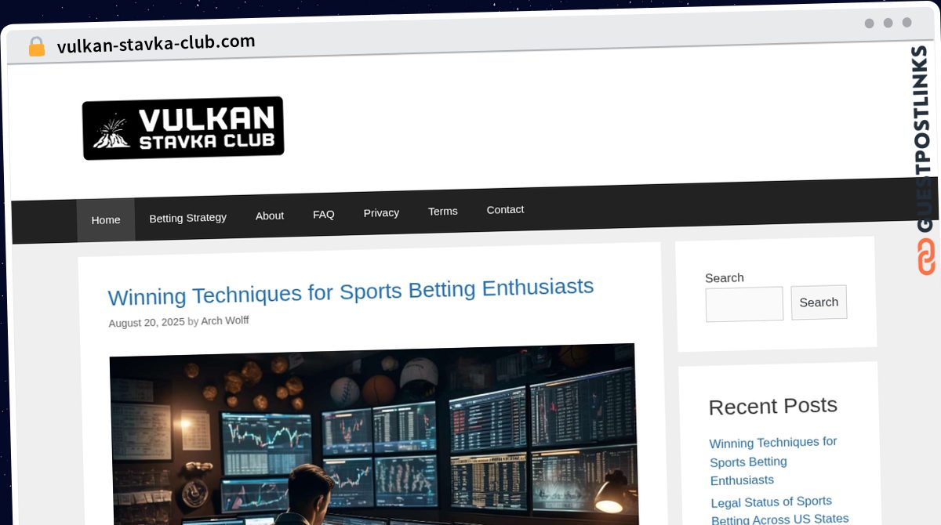
Task: Click the last gray window control dot
Action: coord(907,23)
